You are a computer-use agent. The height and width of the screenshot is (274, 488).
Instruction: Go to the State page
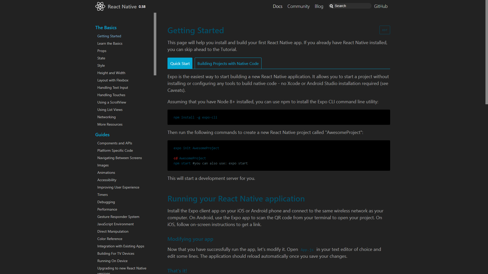pyautogui.click(x=101, y=58)
